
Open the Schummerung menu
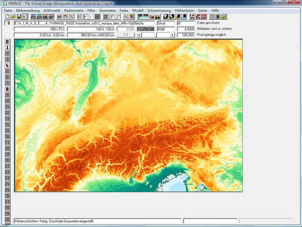159,10
